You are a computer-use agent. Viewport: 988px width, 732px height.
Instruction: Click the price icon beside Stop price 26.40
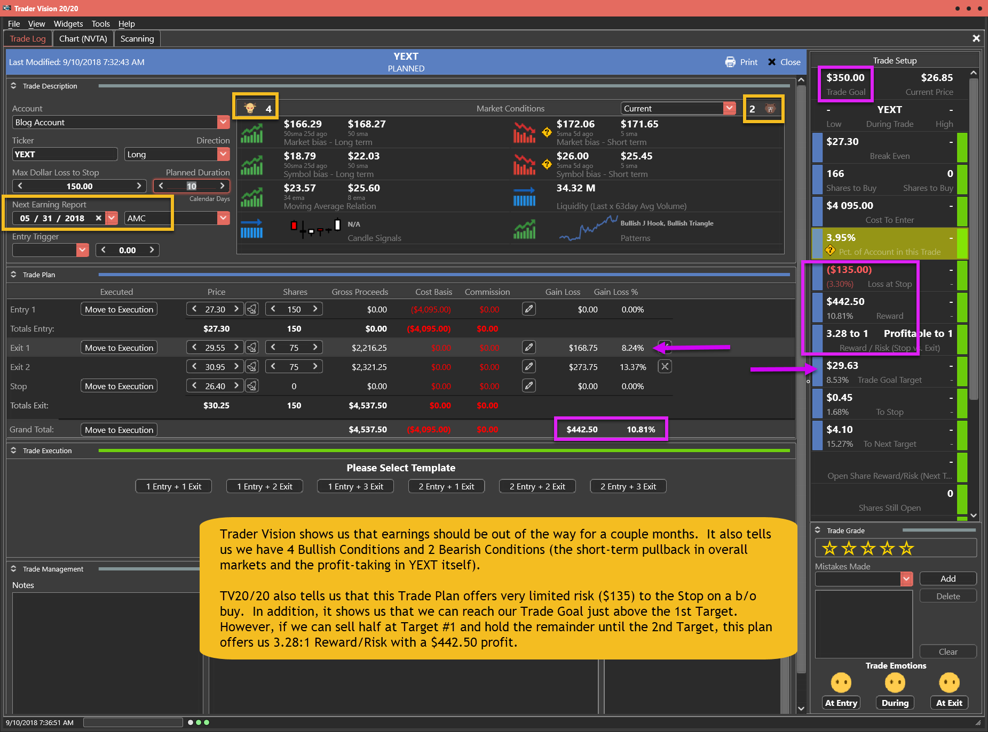[252, 386]
